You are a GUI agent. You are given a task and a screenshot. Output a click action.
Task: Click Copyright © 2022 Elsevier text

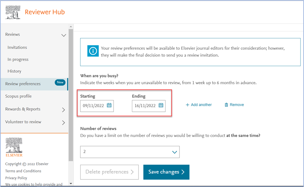coord(27,164)
